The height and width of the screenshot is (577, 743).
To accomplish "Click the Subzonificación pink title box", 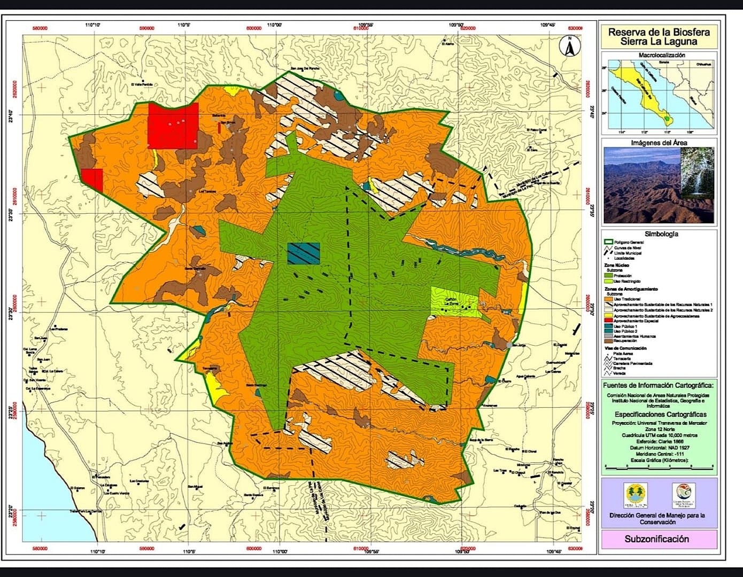I will pos(659,539).
